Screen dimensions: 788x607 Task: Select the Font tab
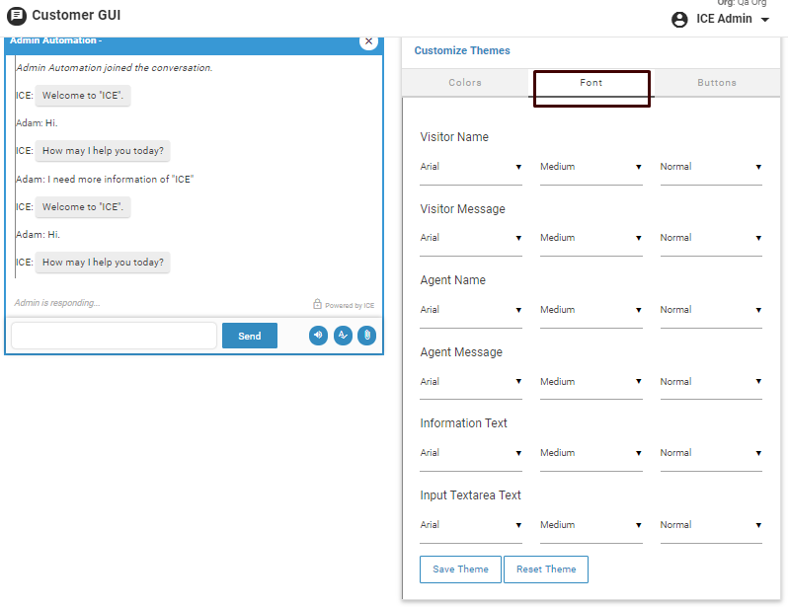point(591,83)
